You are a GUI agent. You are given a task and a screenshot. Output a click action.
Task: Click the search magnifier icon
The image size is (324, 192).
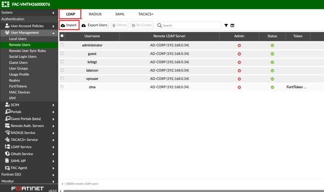160,25
